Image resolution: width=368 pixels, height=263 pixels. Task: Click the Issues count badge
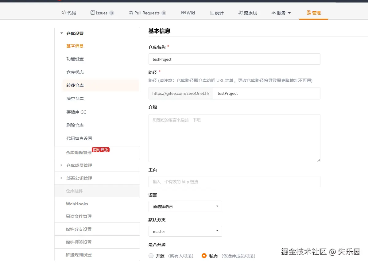pyautogui.click(x=112, y=13)
